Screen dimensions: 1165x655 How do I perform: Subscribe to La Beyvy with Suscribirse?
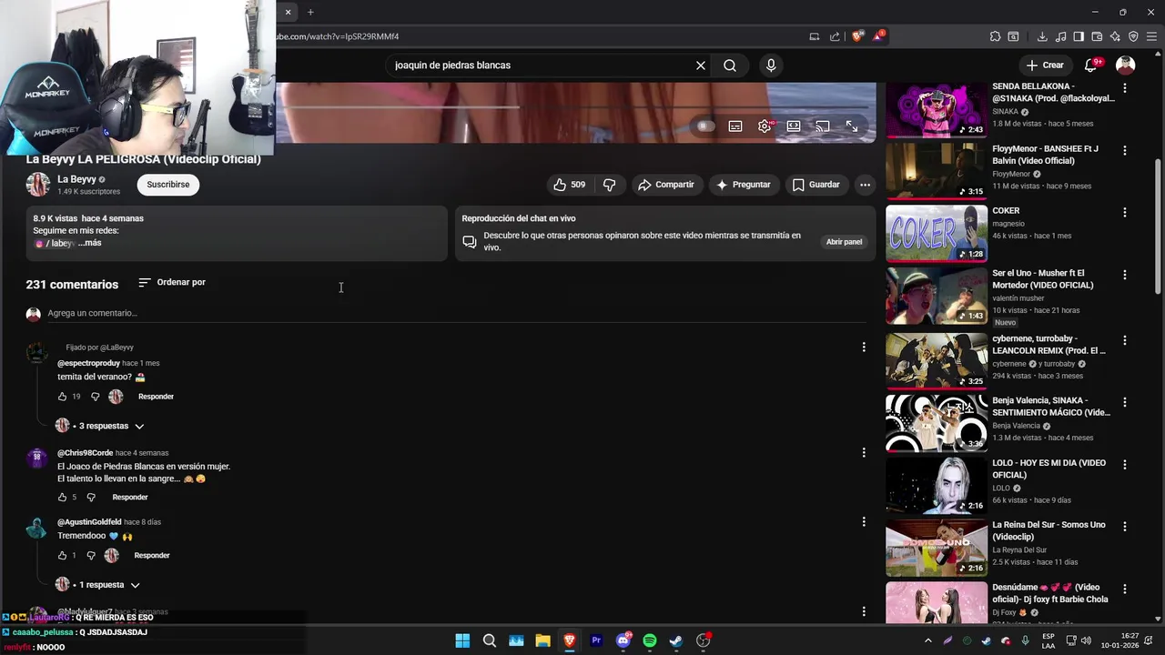click(x=168, y=185)
